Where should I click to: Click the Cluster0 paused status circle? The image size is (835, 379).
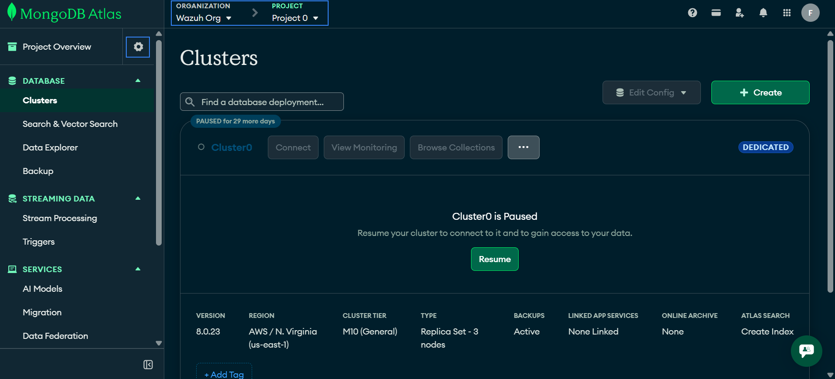pyautogui.click(x=201, y=147)
